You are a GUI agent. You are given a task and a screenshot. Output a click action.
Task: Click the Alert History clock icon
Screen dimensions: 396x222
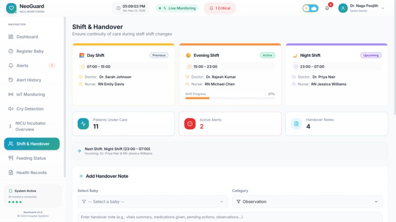click(11, 80)
